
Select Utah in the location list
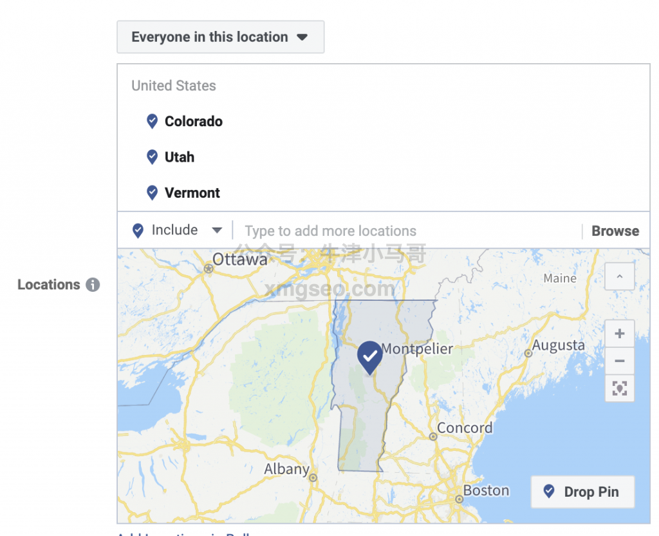click(x=180, y=157)
